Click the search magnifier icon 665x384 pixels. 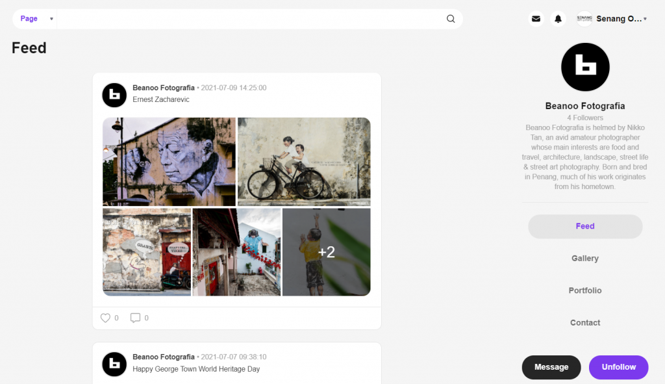coord(451,19)
